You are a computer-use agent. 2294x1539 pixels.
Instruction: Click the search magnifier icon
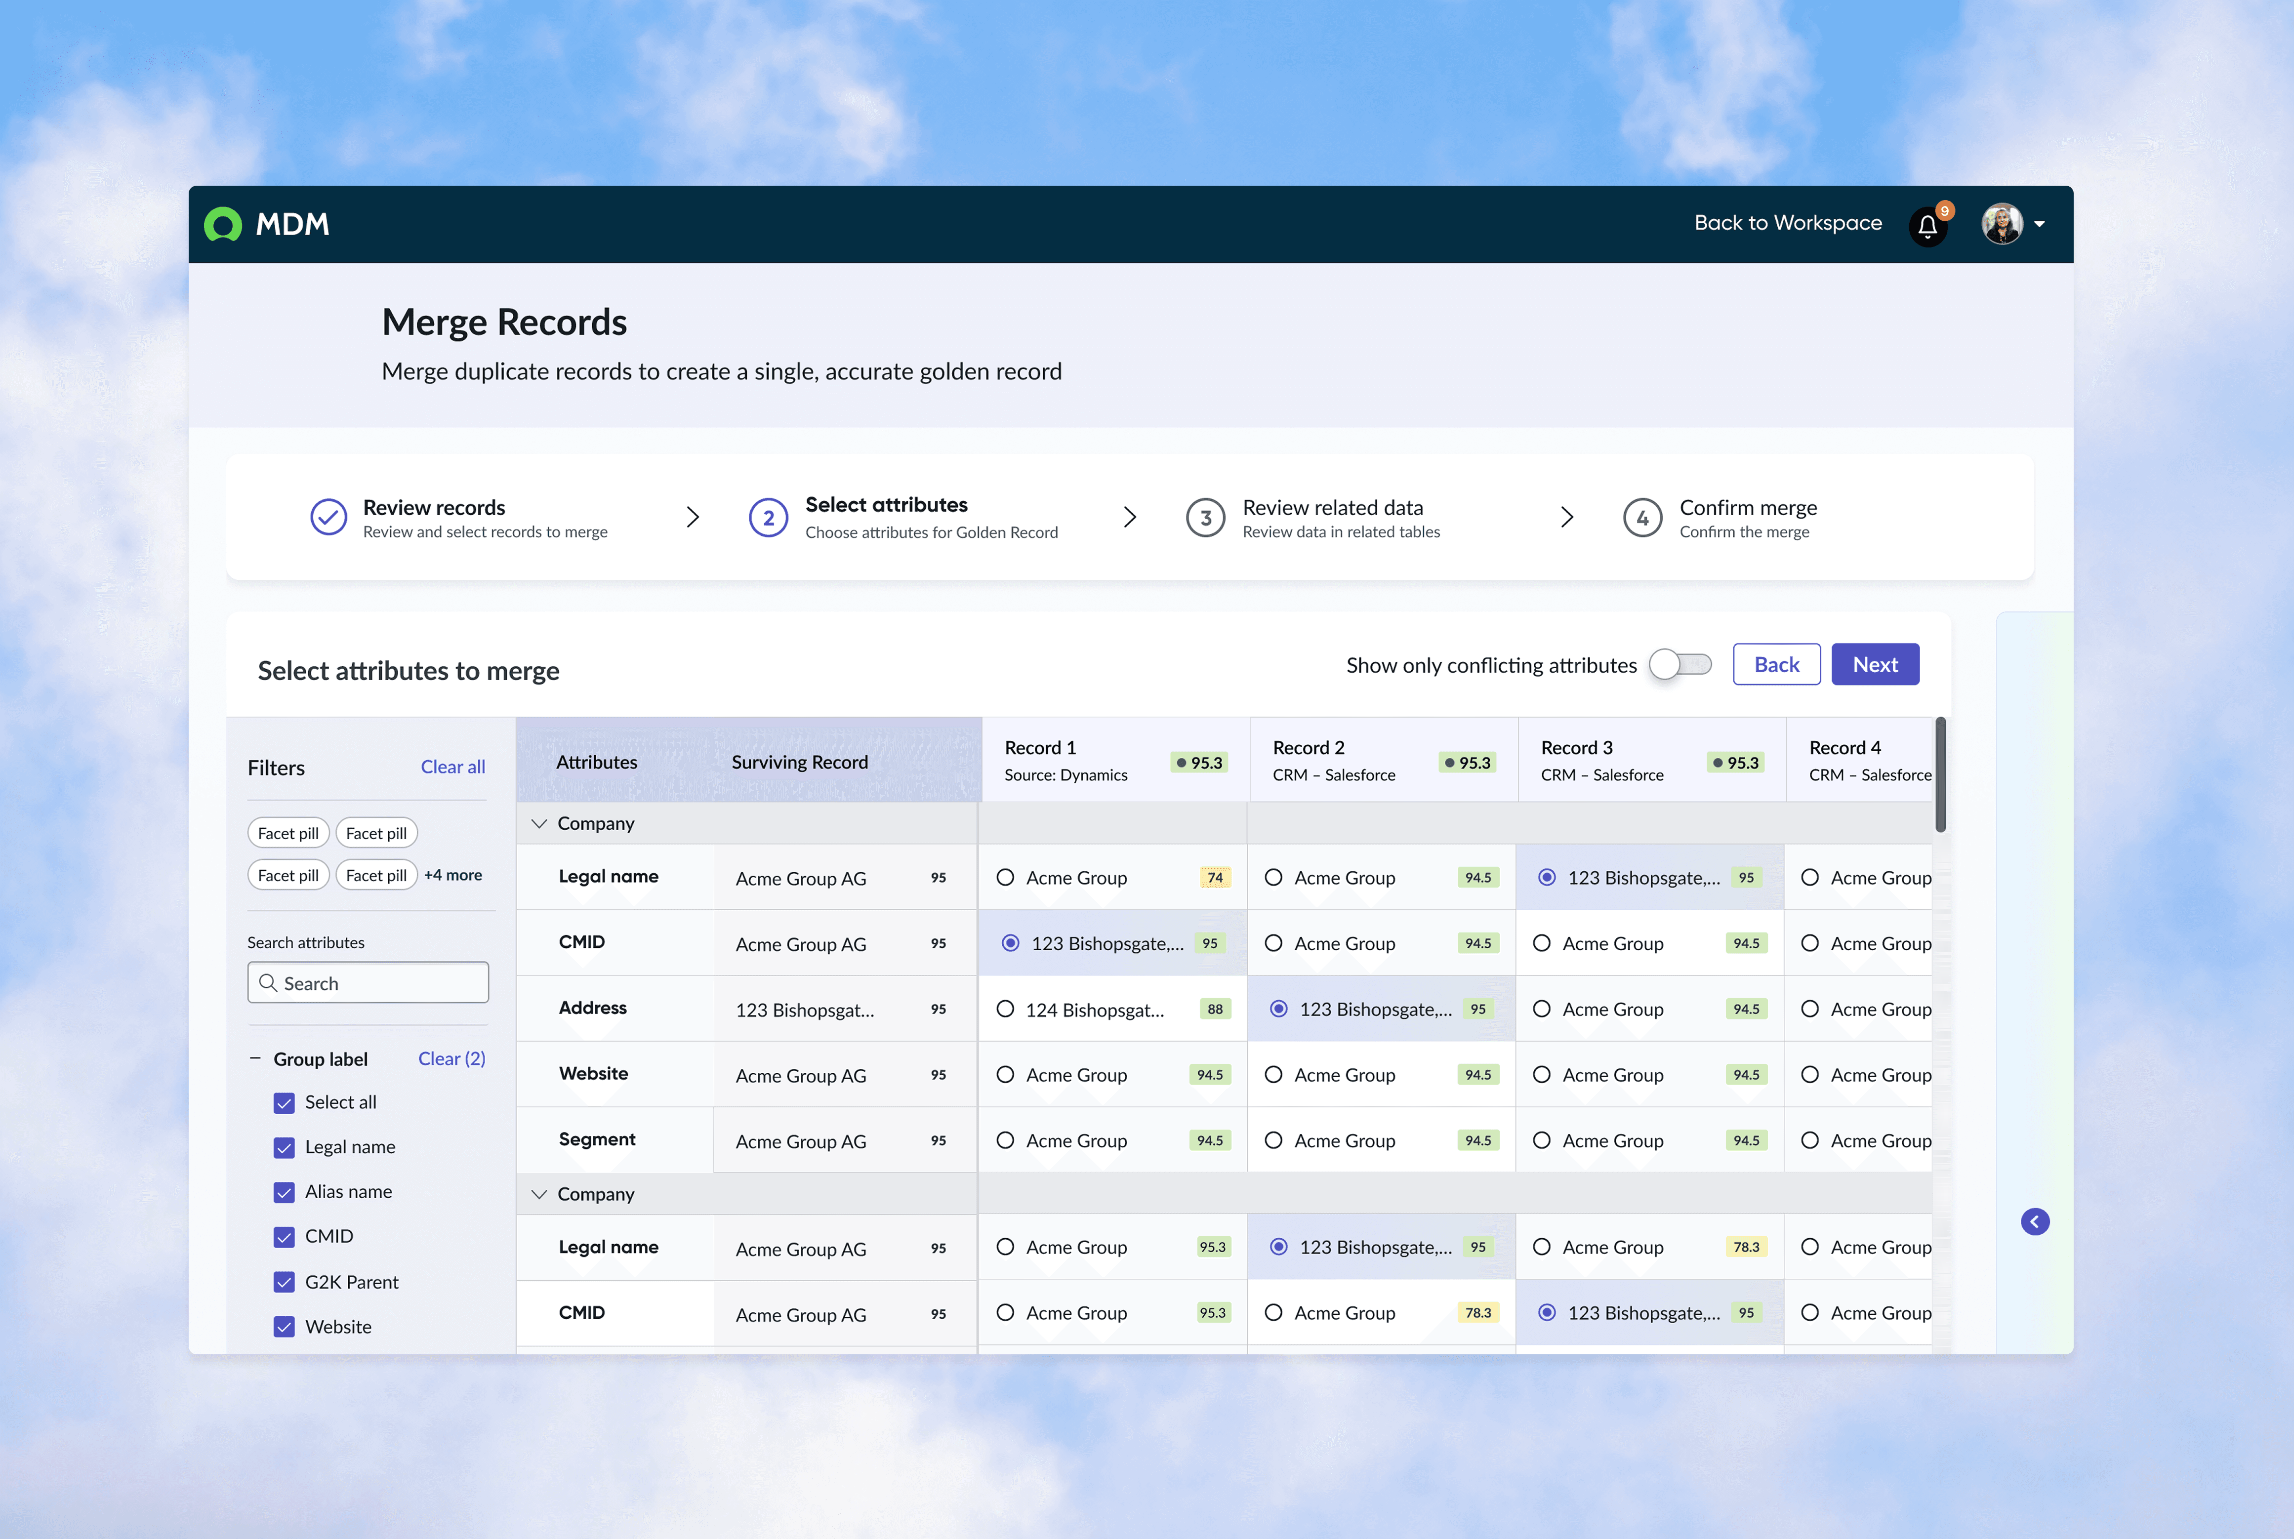pyautogui.click(x=268, y=982)
